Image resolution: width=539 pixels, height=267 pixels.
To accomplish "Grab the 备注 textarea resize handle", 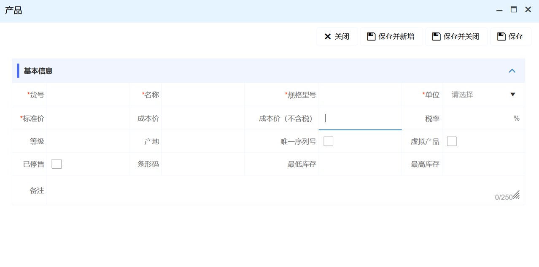I will pyautogui.click(x=516, y=195).
